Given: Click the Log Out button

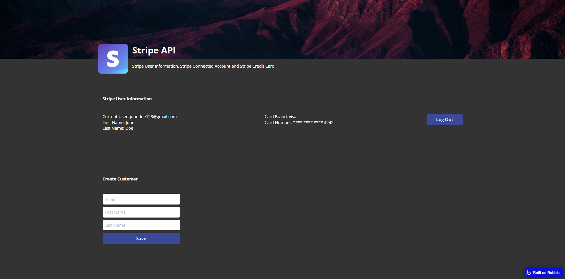Looking at the screenshot, I should (445, 120).
